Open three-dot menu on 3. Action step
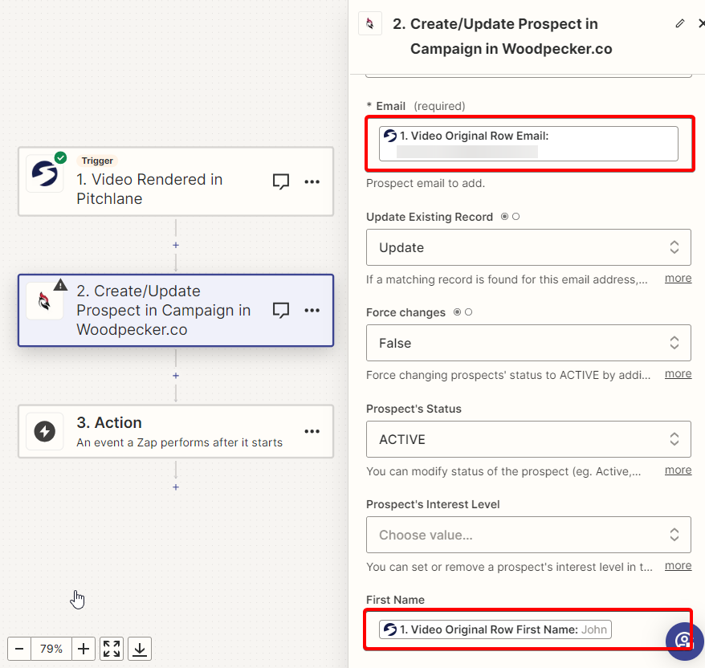This screenshot has height=668, width=705. pyautogui.click(x=312, y=431)
